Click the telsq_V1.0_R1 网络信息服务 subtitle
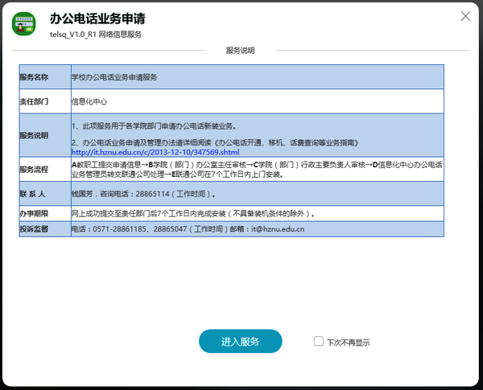This screenshot has width=483, height=390. point(96,35)
